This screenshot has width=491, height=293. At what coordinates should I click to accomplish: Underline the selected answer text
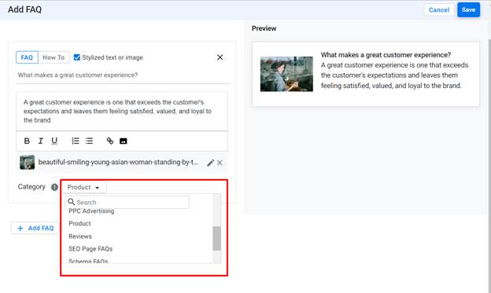(x=54, y=141)
